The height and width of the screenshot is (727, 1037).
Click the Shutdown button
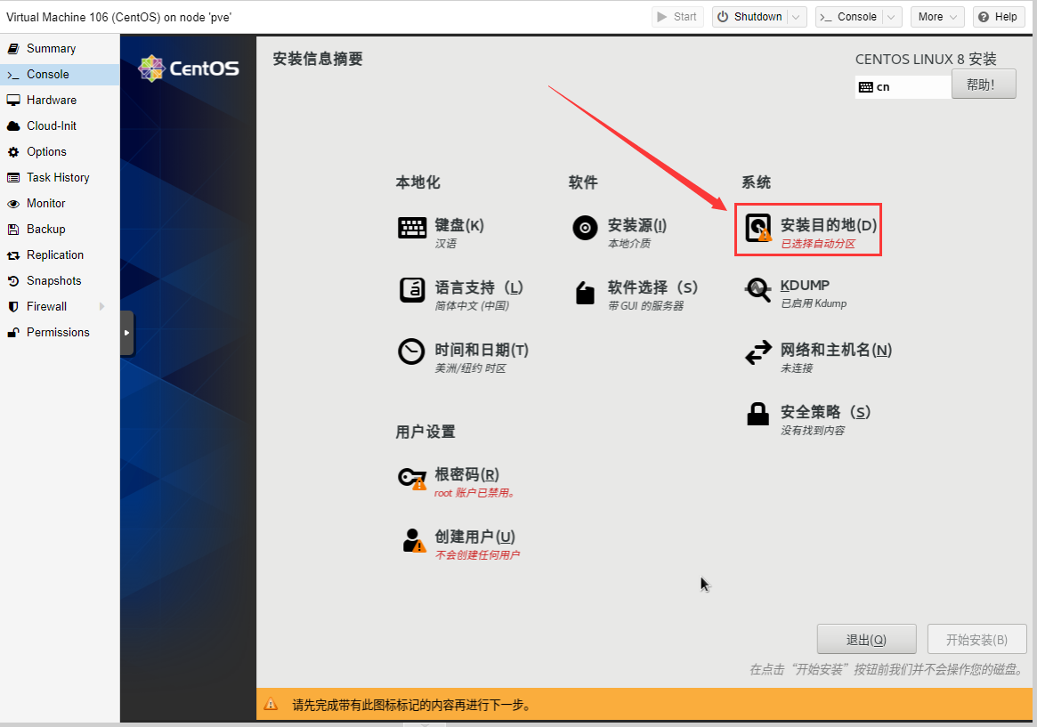[750, 17]
